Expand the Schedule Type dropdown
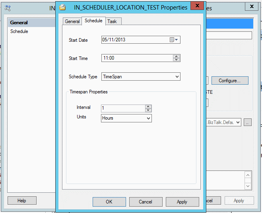Image resolution: width=262 pixels, height=213 pixels. 177,77
